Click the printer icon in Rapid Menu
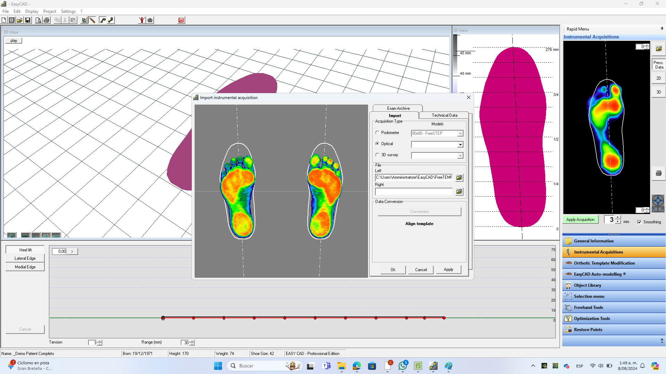Image resolution: width=666 pixels, height=374 pixels. (x=658, y=173)
